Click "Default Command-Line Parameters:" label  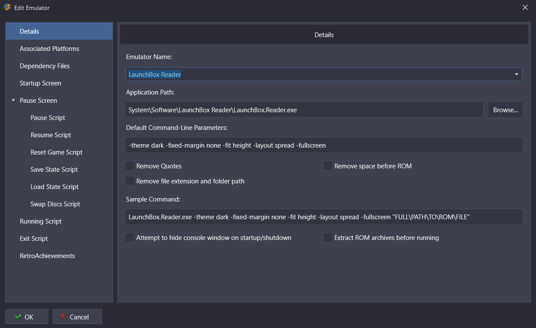(177, 127)
